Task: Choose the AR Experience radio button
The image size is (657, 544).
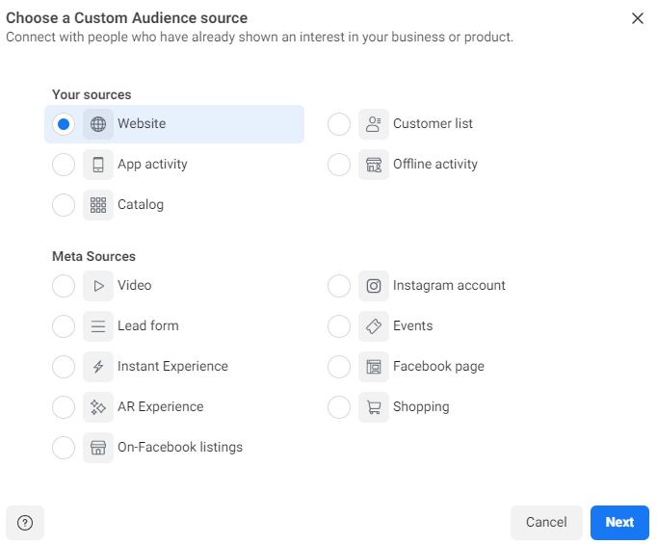Action: point(64,407)
